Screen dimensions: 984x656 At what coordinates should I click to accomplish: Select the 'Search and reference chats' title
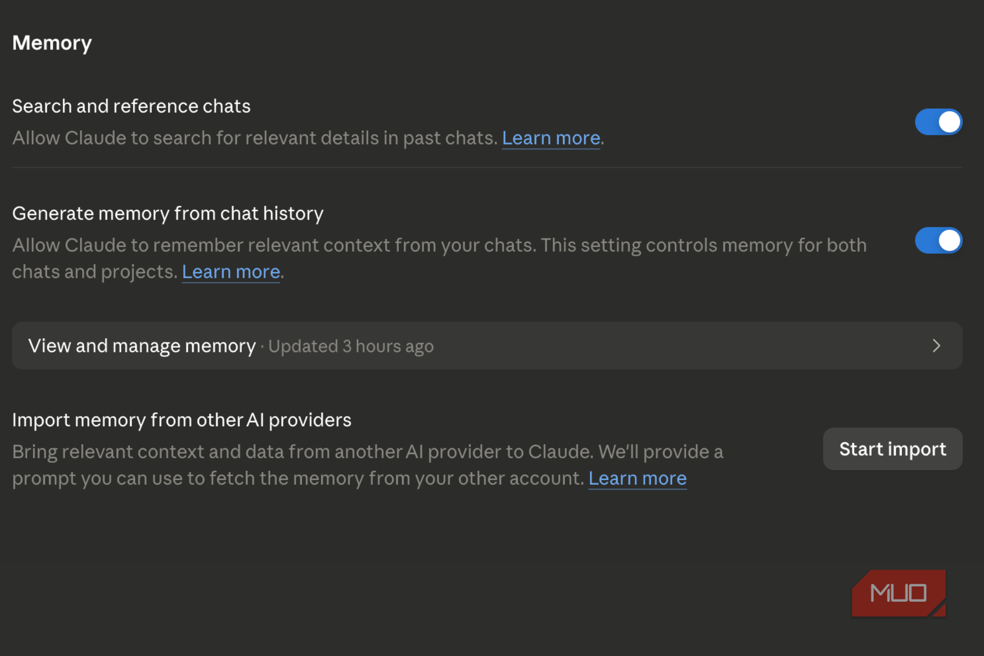pos(131,106)
